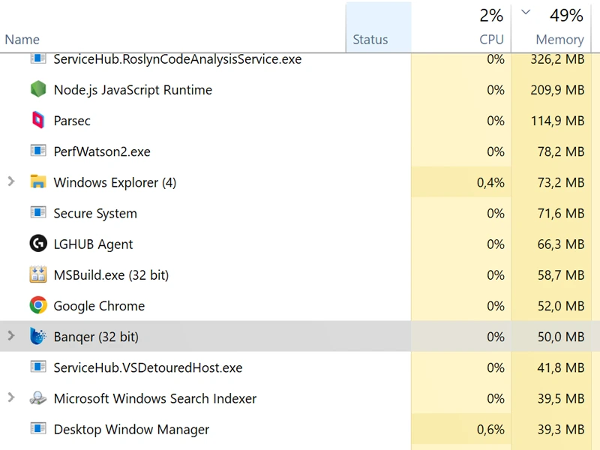This screenshot has width=600, height=450.
Task: Select the ServiceHub.VSDetouredHost.exe process name
Action: tap(148, 367)
